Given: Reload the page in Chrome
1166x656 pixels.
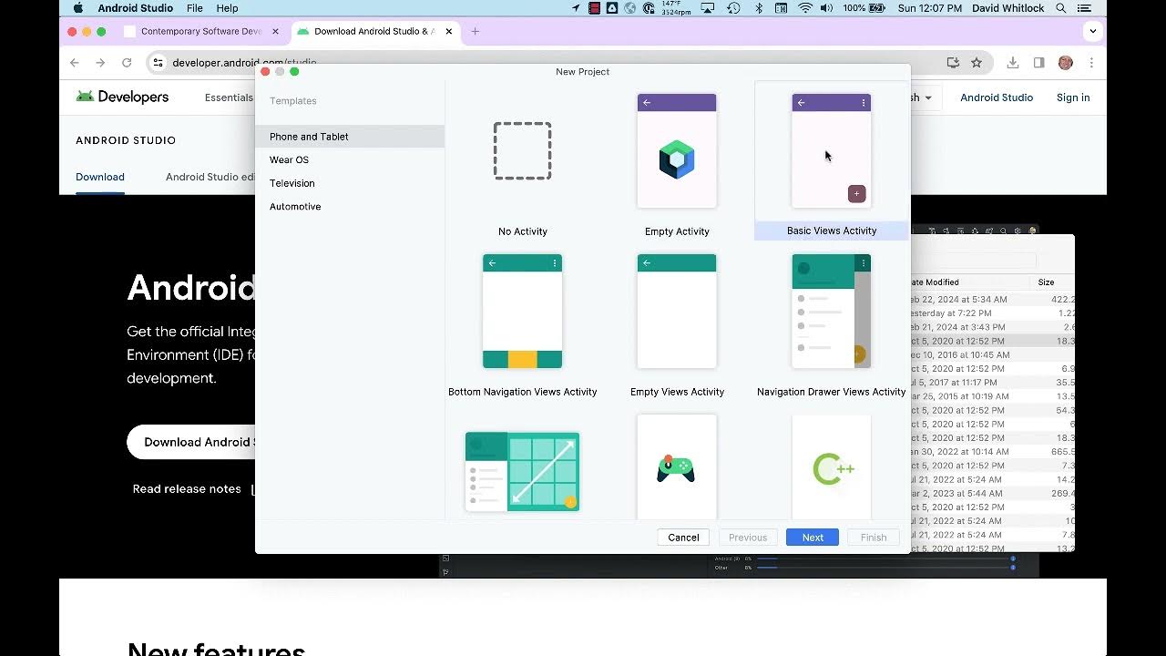Looking at the screenshot, I should [x=127, y=63].
